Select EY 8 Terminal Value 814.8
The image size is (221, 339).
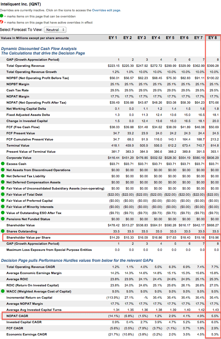coord(215,146)
